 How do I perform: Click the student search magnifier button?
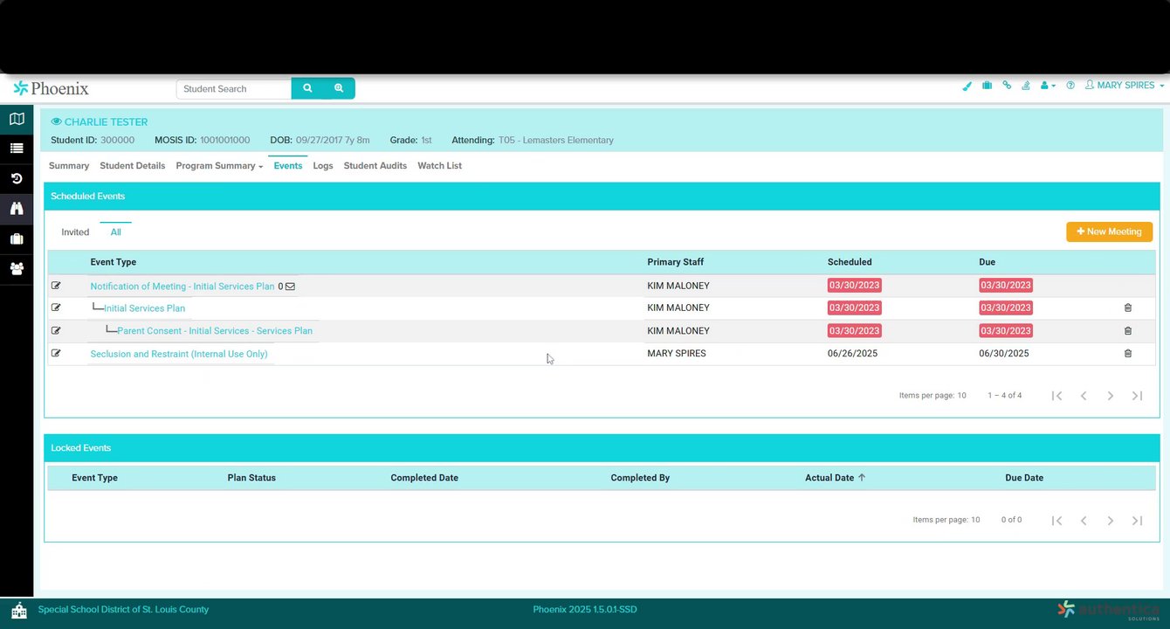[307, 88]
